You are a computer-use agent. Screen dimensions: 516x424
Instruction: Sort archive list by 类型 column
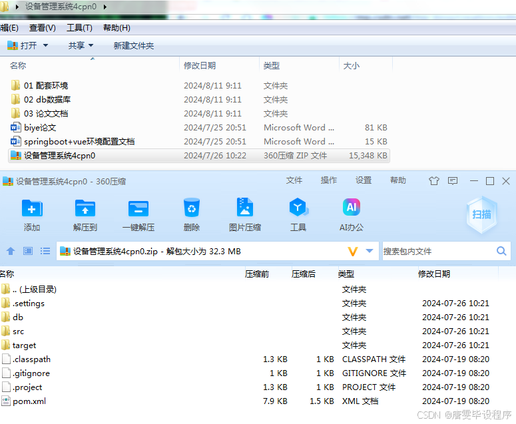(346, 274)
